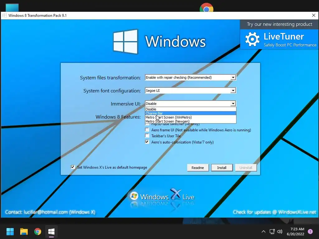This screenshot has width=319, height=239.
Task: Open the LiveTuner product banner
Action: click(x=279, y=39)
